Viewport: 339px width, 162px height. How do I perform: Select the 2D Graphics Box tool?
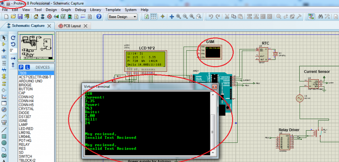point(4,136)
